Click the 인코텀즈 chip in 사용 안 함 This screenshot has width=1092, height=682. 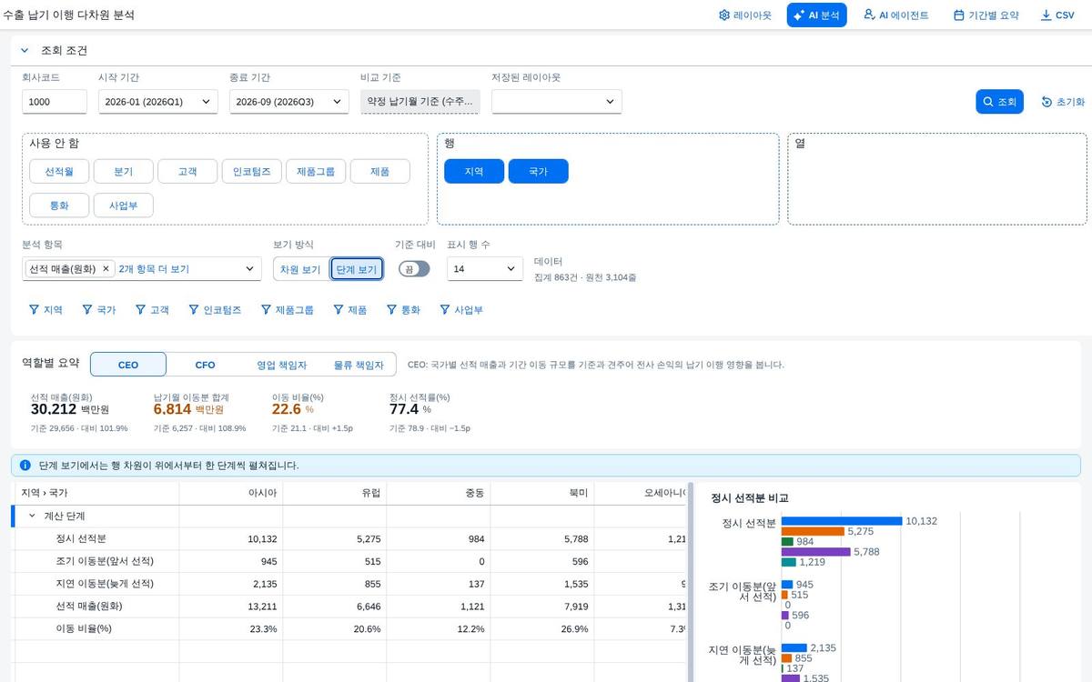click(x=251, y=171)
